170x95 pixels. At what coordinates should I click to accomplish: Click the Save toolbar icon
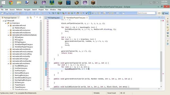coord(7,13)
